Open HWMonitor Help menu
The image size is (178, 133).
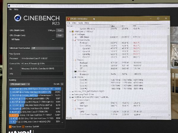87,23
